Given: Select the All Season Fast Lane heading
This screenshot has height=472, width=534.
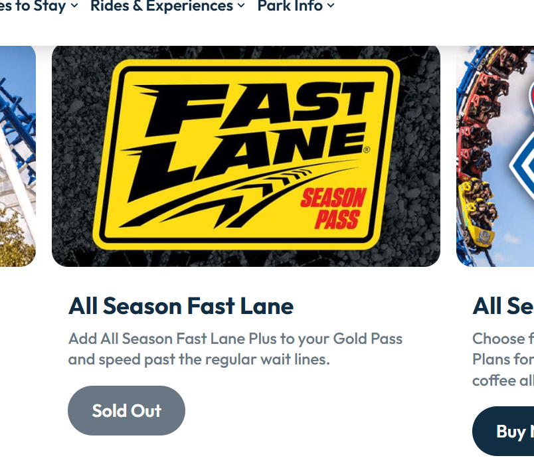Looking at the screenshot, I should [181, 306].
